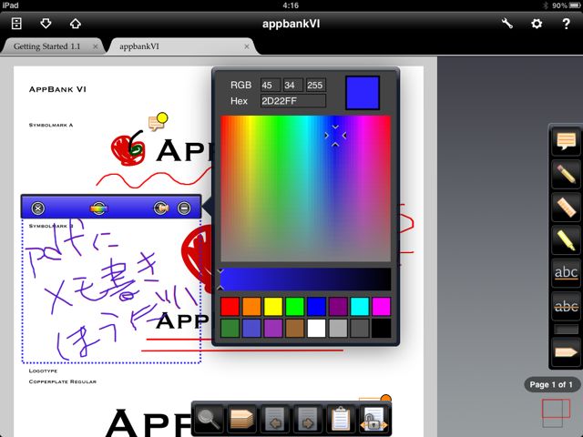The width and height of the screenshot is (583, 437).
Task: Go to previous page icon
Action: click(275, 419)
